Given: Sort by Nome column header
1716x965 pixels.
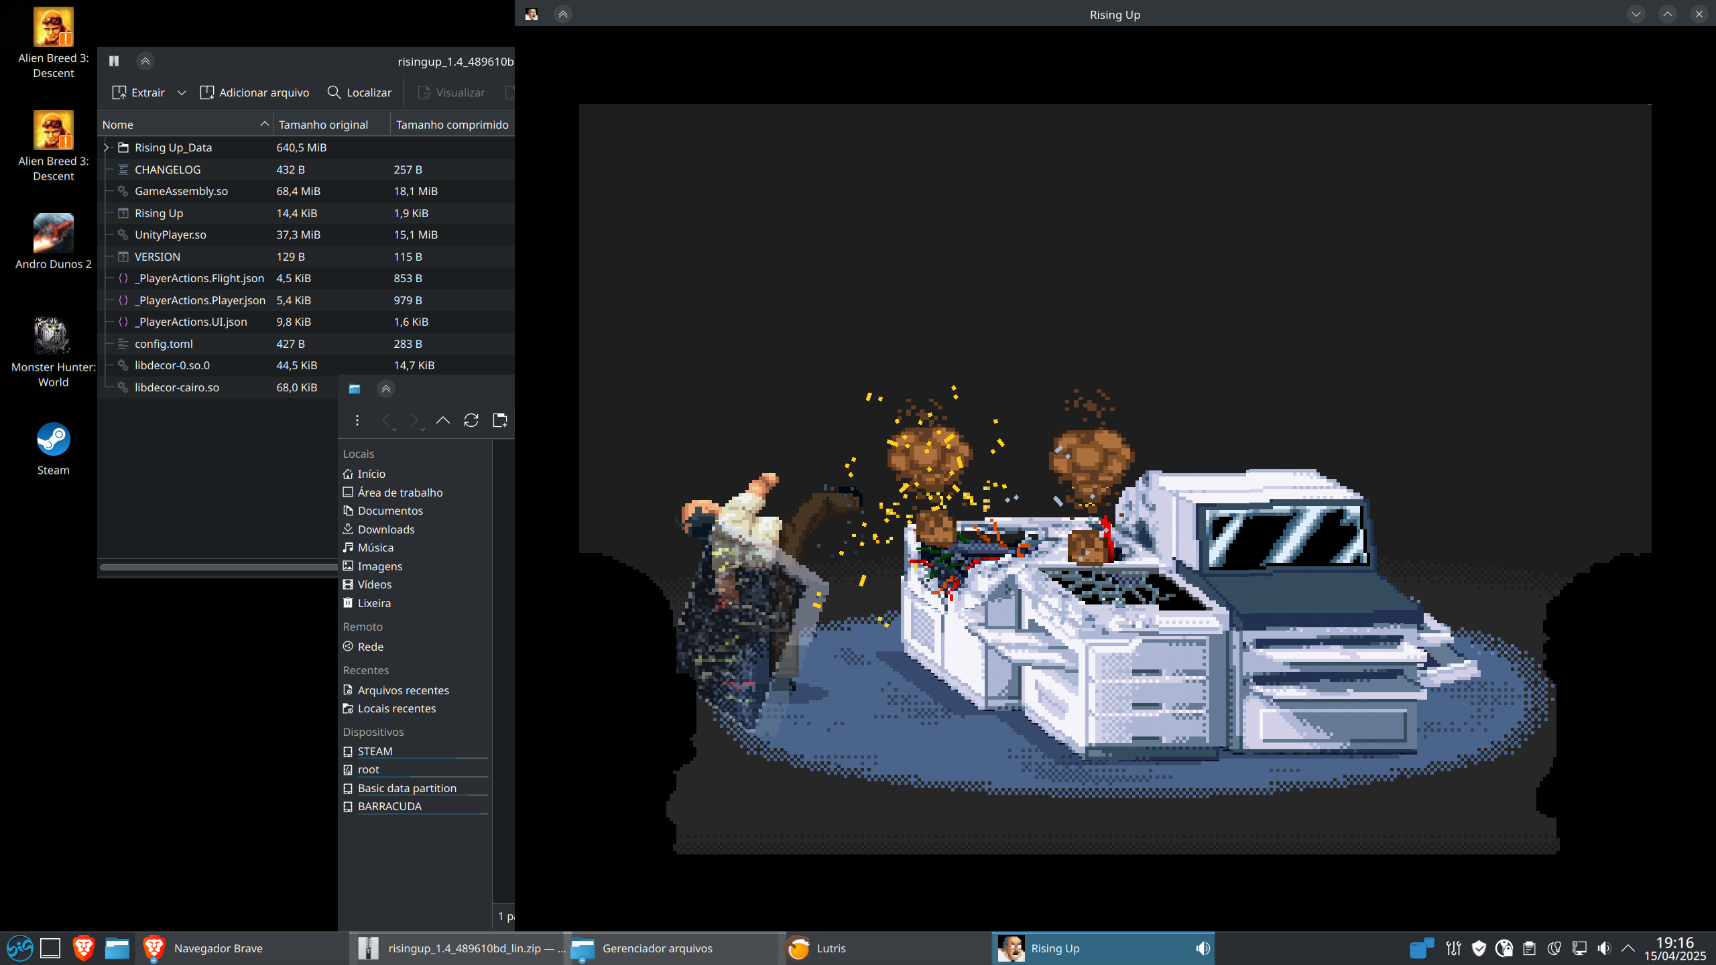Looking at the screenshot, I should [186, 125].
